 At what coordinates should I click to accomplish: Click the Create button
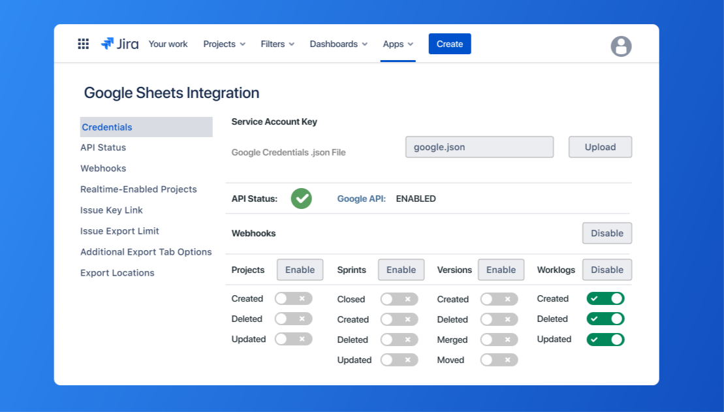point(449,44)
